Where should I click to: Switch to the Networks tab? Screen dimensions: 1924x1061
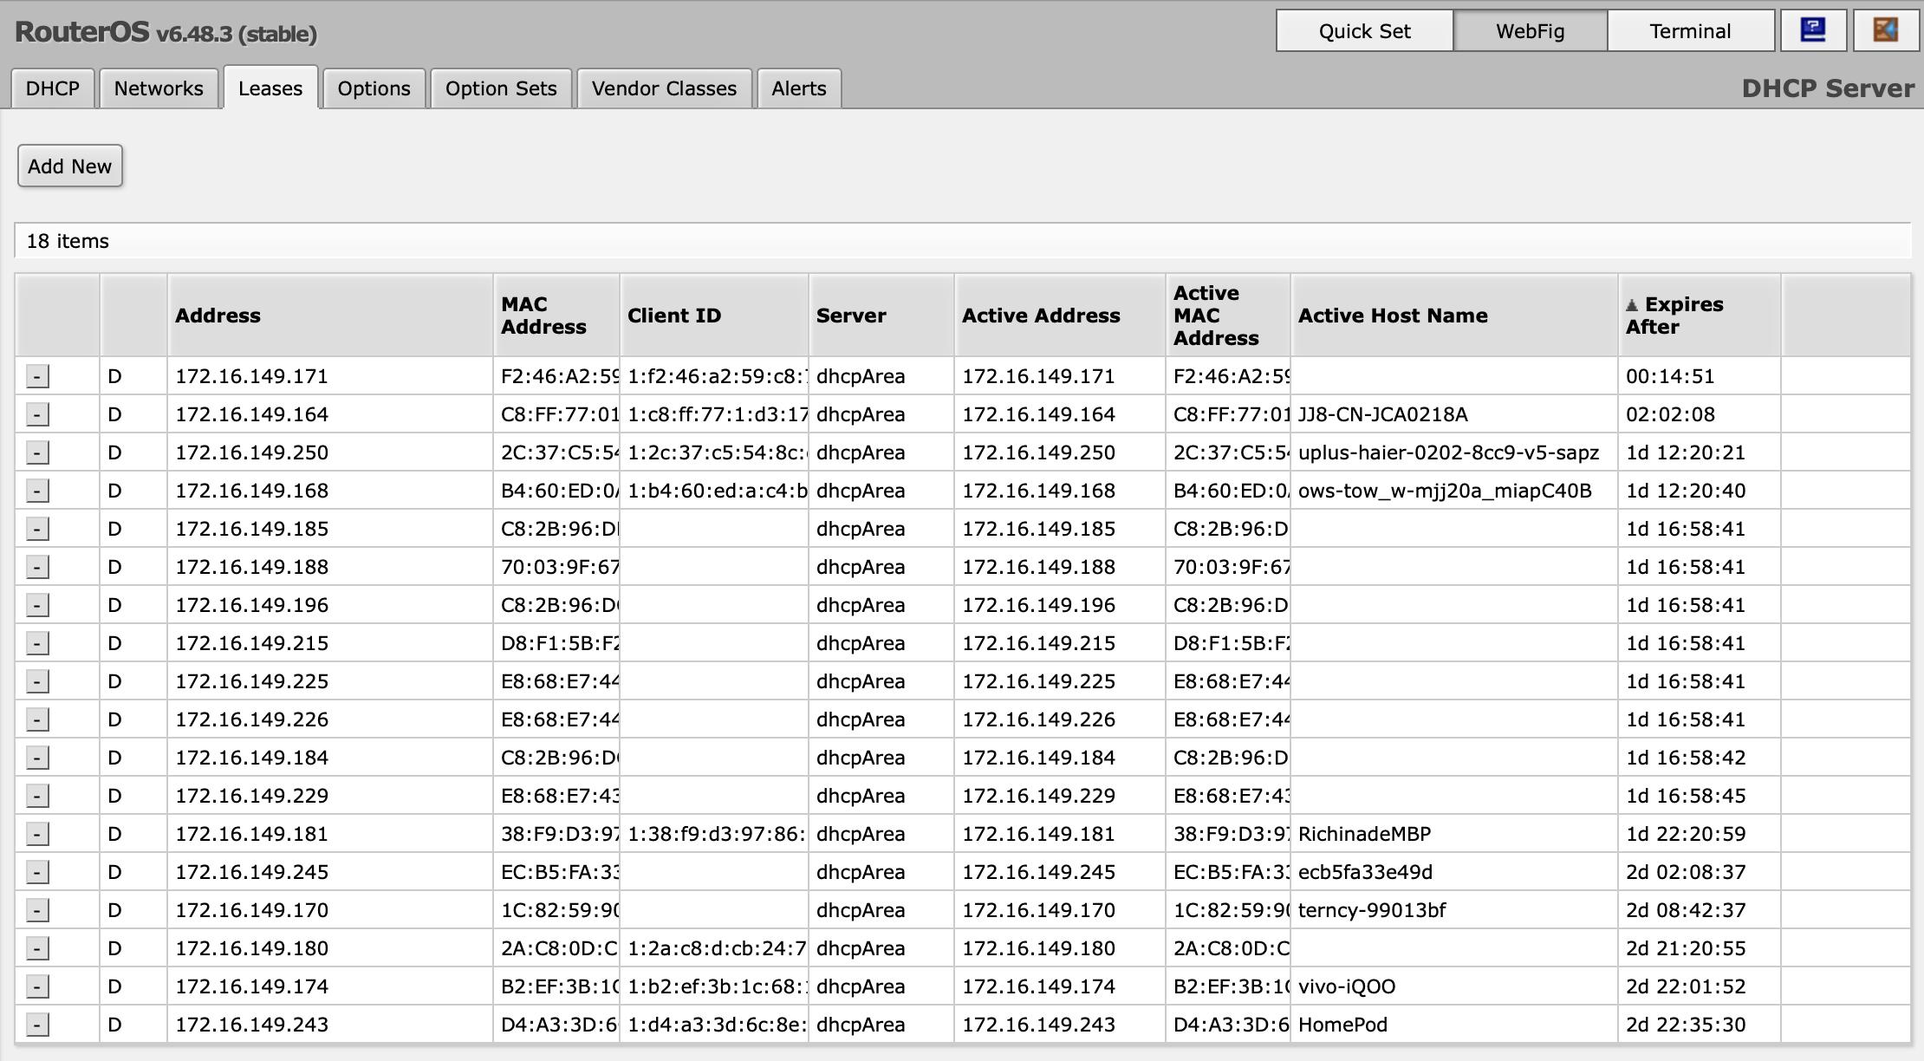[x=159, y=88]
